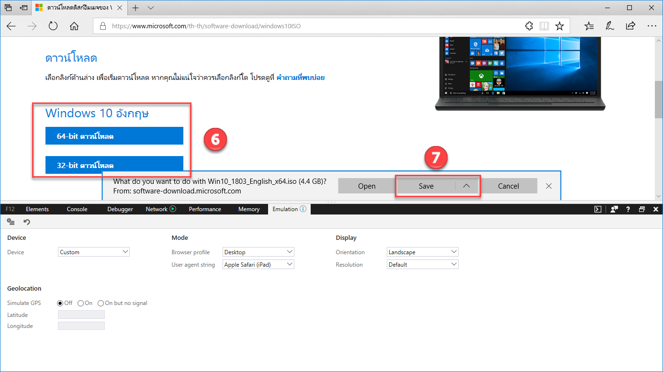Open DevTools help question mark
The image size is (663, 372).
click(x=628, y=209)
